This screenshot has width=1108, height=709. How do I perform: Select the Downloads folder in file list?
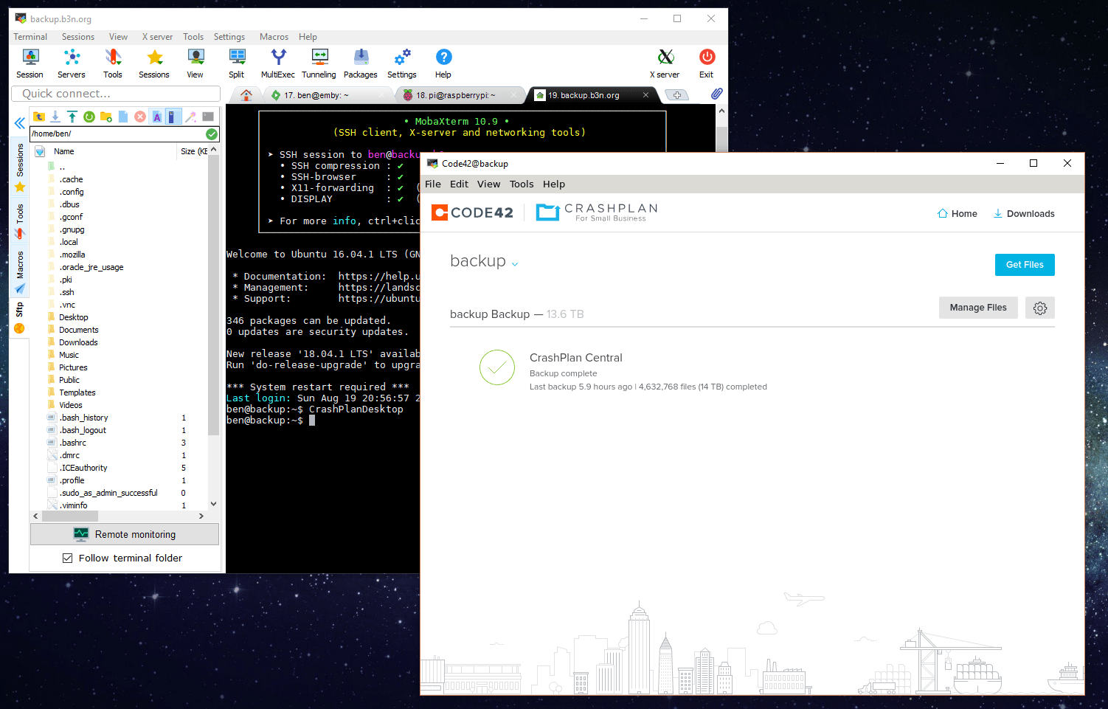pos(78,342)
